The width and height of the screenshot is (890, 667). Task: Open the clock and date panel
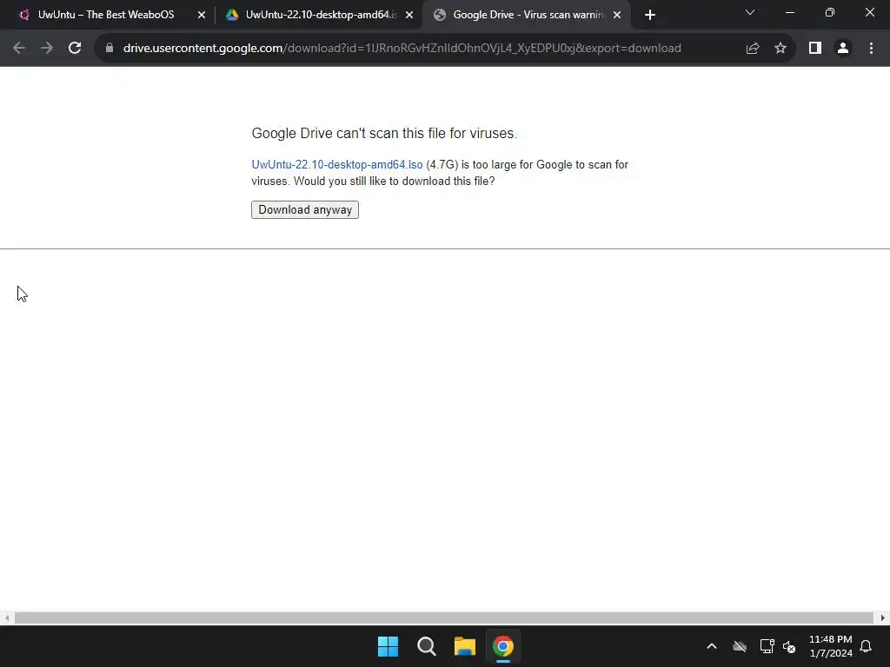pyautogui.click(x=830, y=646)
